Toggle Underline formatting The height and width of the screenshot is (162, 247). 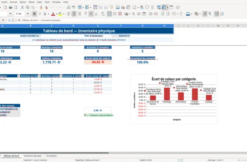click(45, 14)
